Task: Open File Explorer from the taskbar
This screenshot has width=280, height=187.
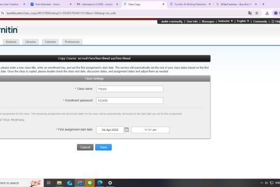Action: click(x=59, y=183)
